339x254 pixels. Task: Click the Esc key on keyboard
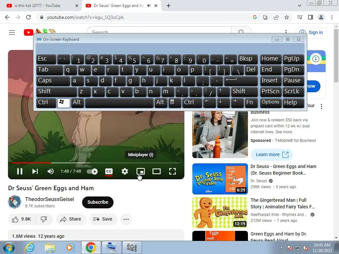point(46,59)
